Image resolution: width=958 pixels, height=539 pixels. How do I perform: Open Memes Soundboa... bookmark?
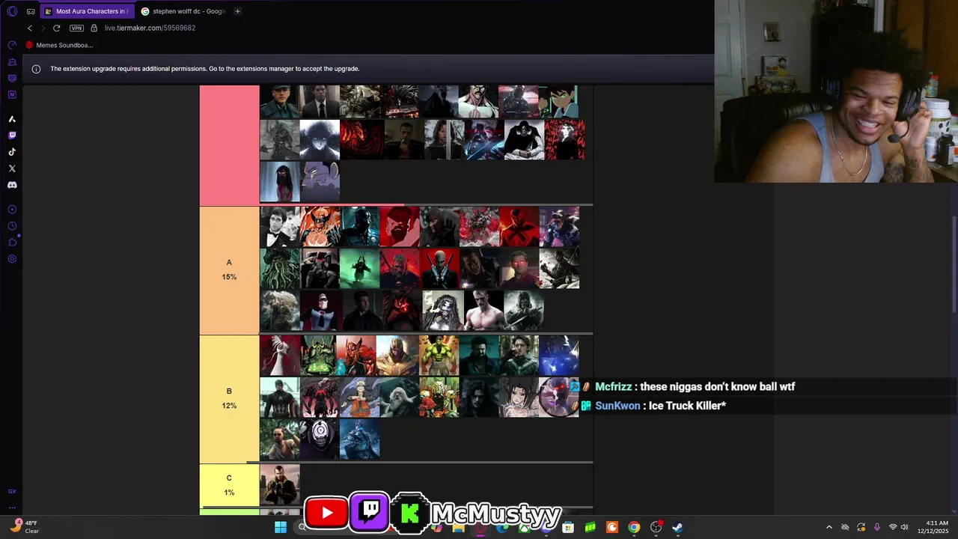tap(59, 45)
